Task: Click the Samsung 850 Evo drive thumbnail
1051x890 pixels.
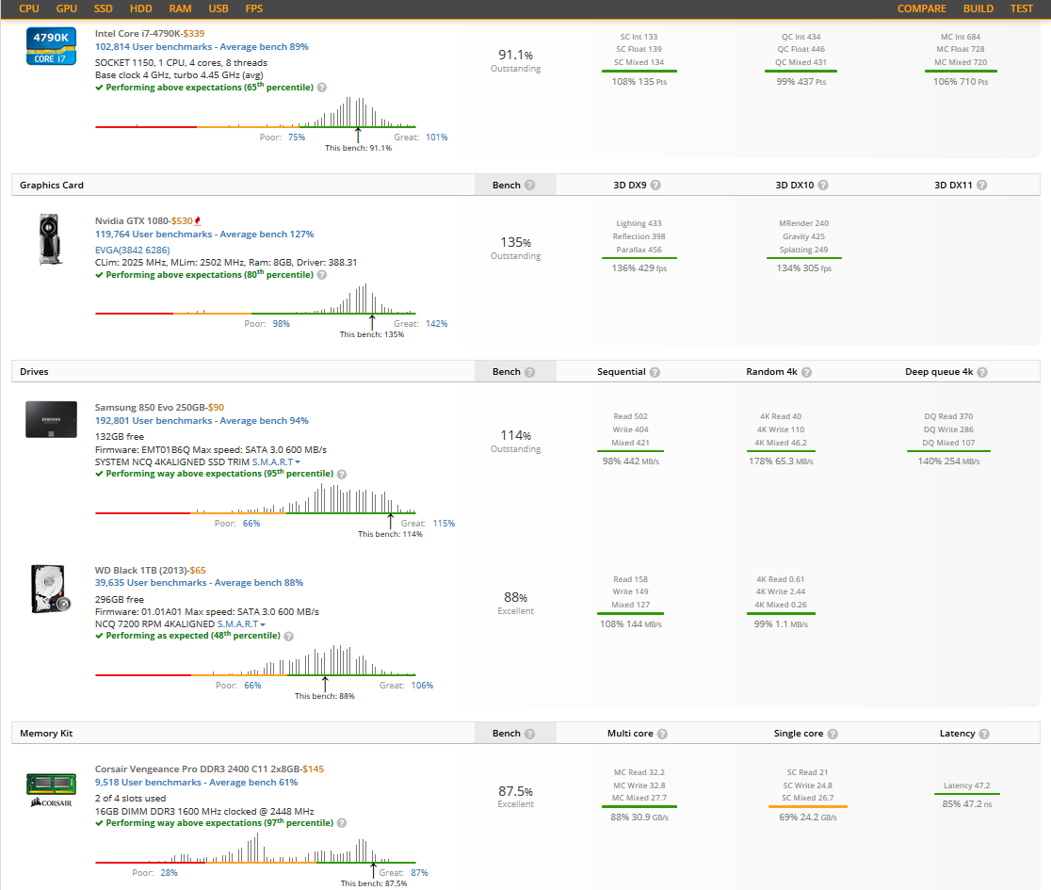Action: (51, 419)
